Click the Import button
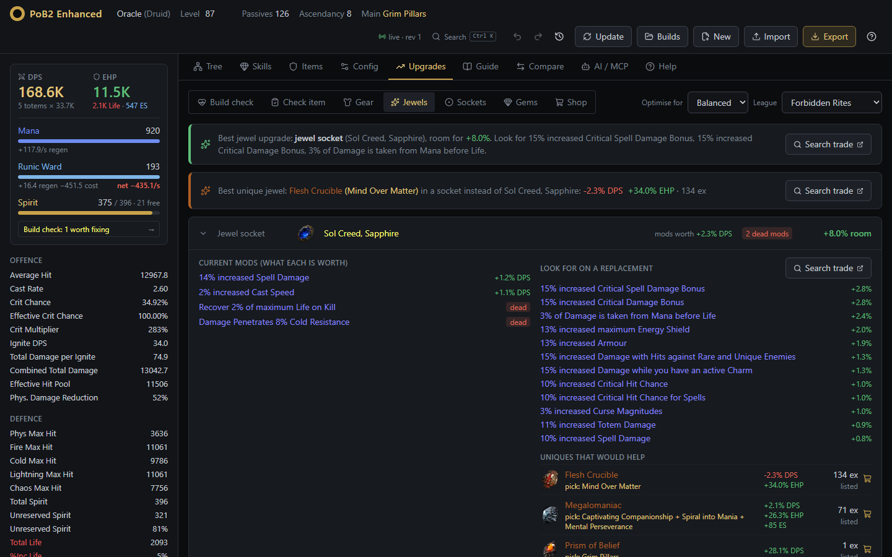This screenshot has width=892, height=557. (771, 37)
